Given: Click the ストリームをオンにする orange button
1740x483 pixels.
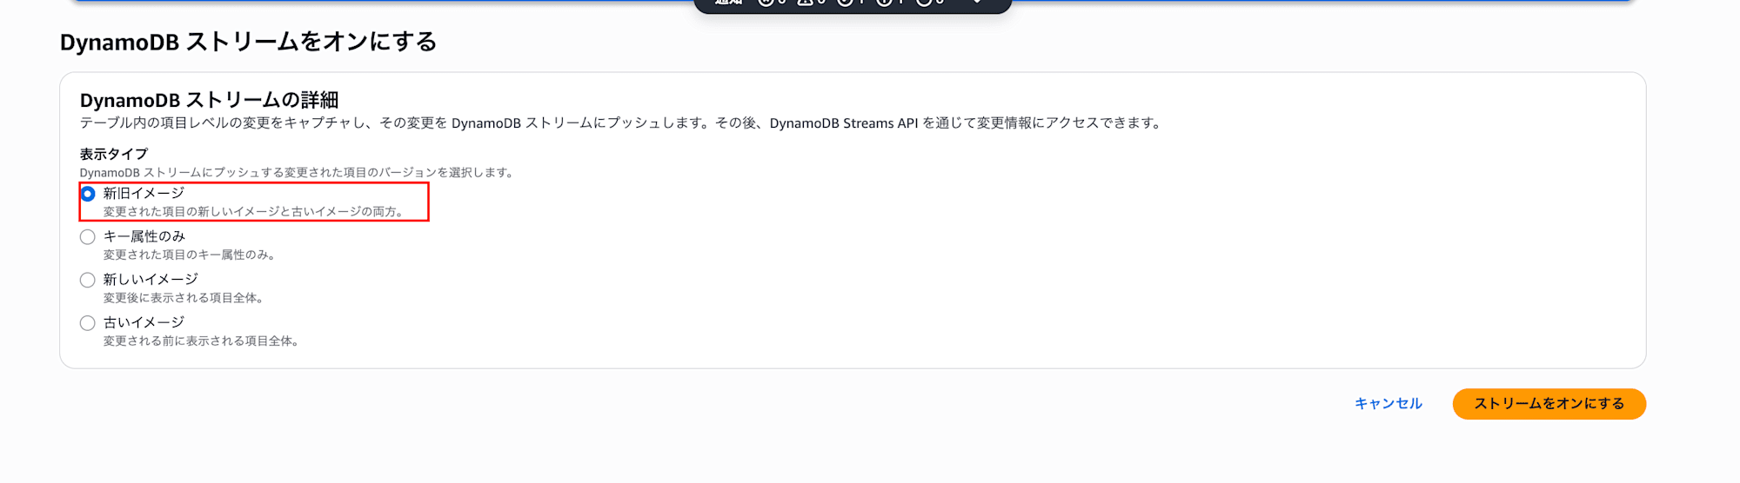Looking at the screenshot, I should [x=1549, y=404].
